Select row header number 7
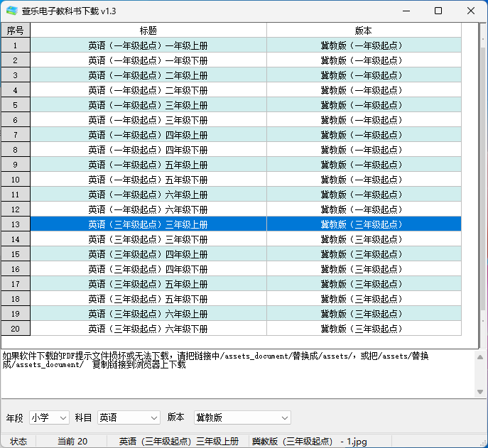The image size is (488, 448). [x=15, y=135]
